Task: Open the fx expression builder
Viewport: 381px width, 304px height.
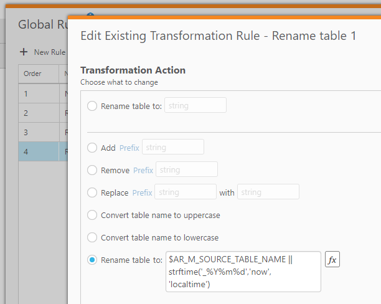Action: (332, 260)
